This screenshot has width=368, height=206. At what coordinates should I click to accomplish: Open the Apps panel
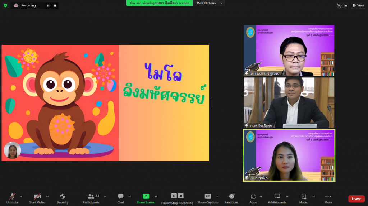point(253,198)
